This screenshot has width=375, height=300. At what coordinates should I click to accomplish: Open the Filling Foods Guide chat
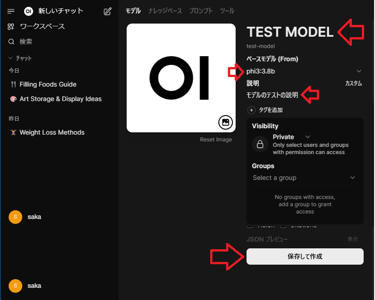coord(48,84)
